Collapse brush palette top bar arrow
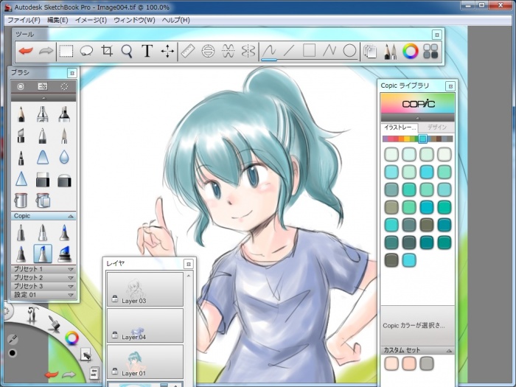 click(x=43, y=98)
